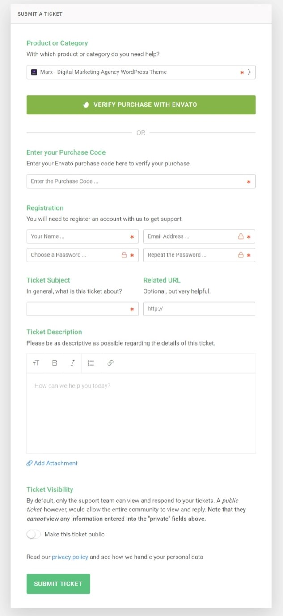Click the lock icon in Repeat the Password field

pos(241,255)
